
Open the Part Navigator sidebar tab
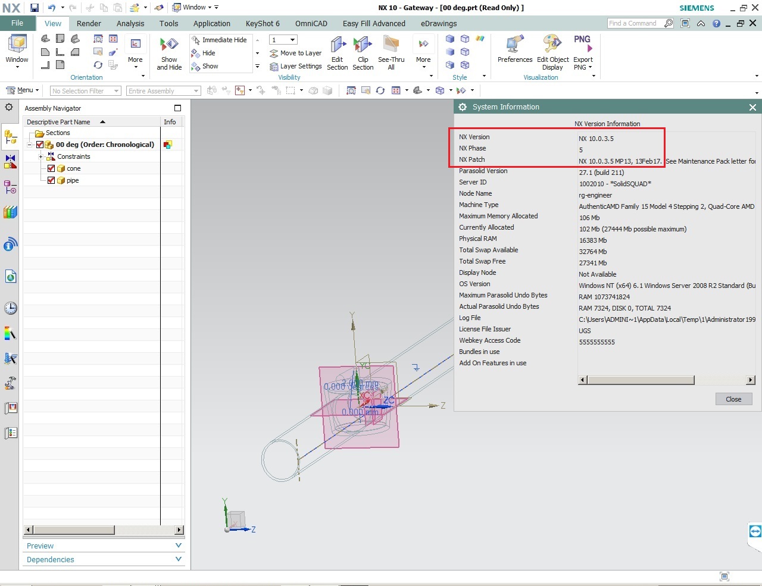[x=10, y=187]
